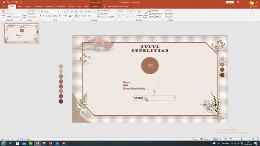Open Windows Start menu

[x=4, y=143]
